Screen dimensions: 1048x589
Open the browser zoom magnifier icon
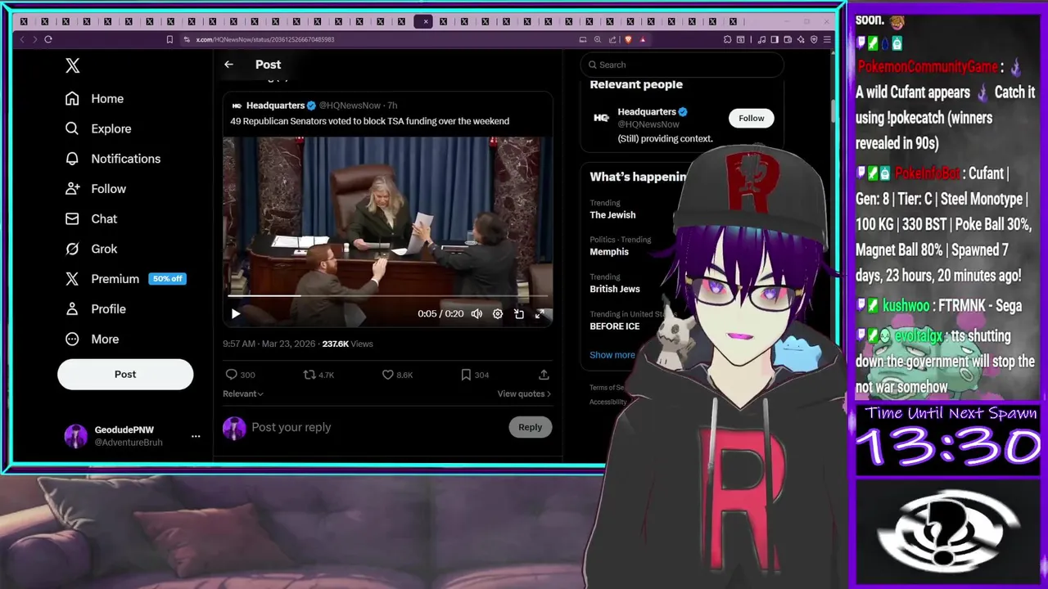tap(598, 39)
